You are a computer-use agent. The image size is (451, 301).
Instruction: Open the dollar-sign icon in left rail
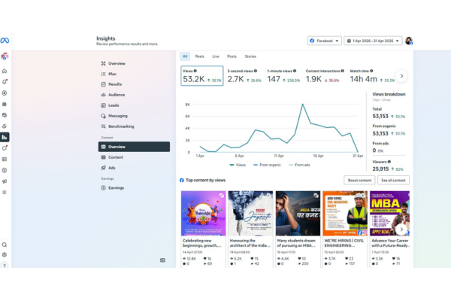(5, 170)
